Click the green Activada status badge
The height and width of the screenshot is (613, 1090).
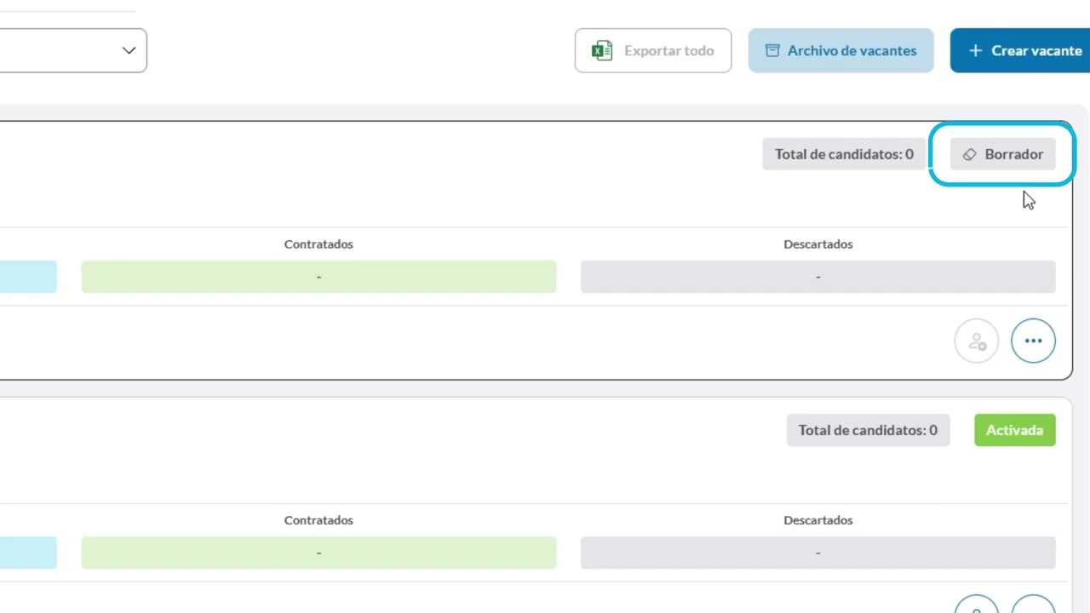tap(1014, 430)
